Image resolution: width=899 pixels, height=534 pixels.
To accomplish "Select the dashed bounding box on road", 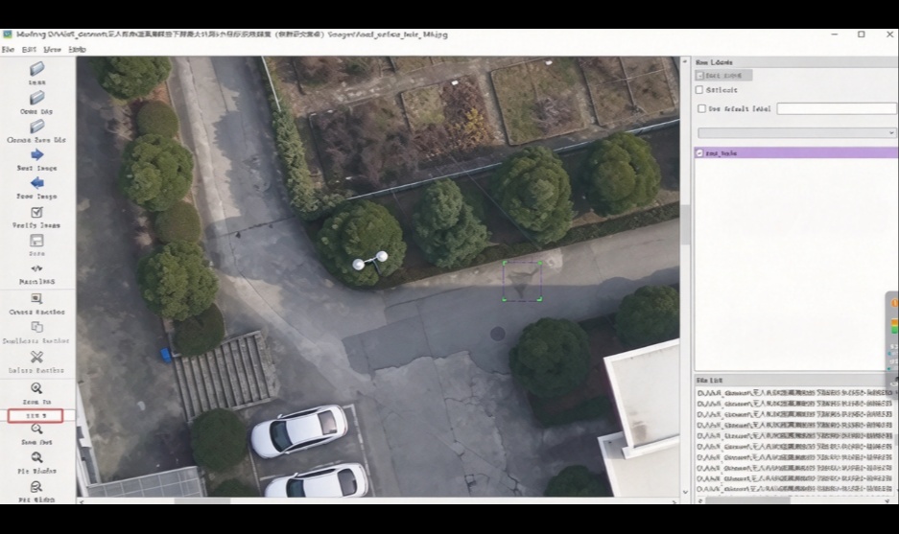I will (522, 281).
